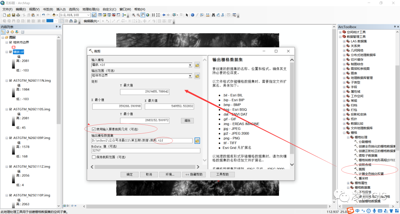400x214 pixels.
Task: Click the Print icon in toolbar
Action: coord(18,15)
